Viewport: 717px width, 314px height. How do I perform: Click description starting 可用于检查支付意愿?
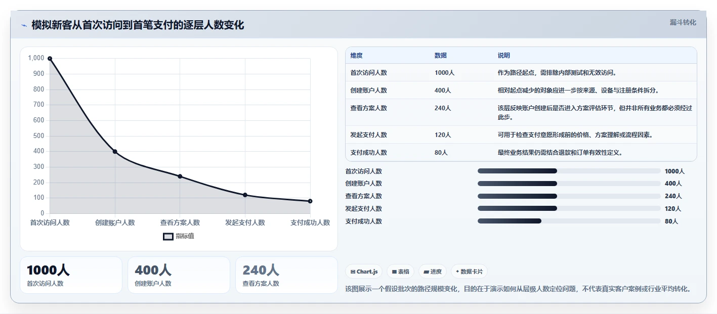(575, 135)
